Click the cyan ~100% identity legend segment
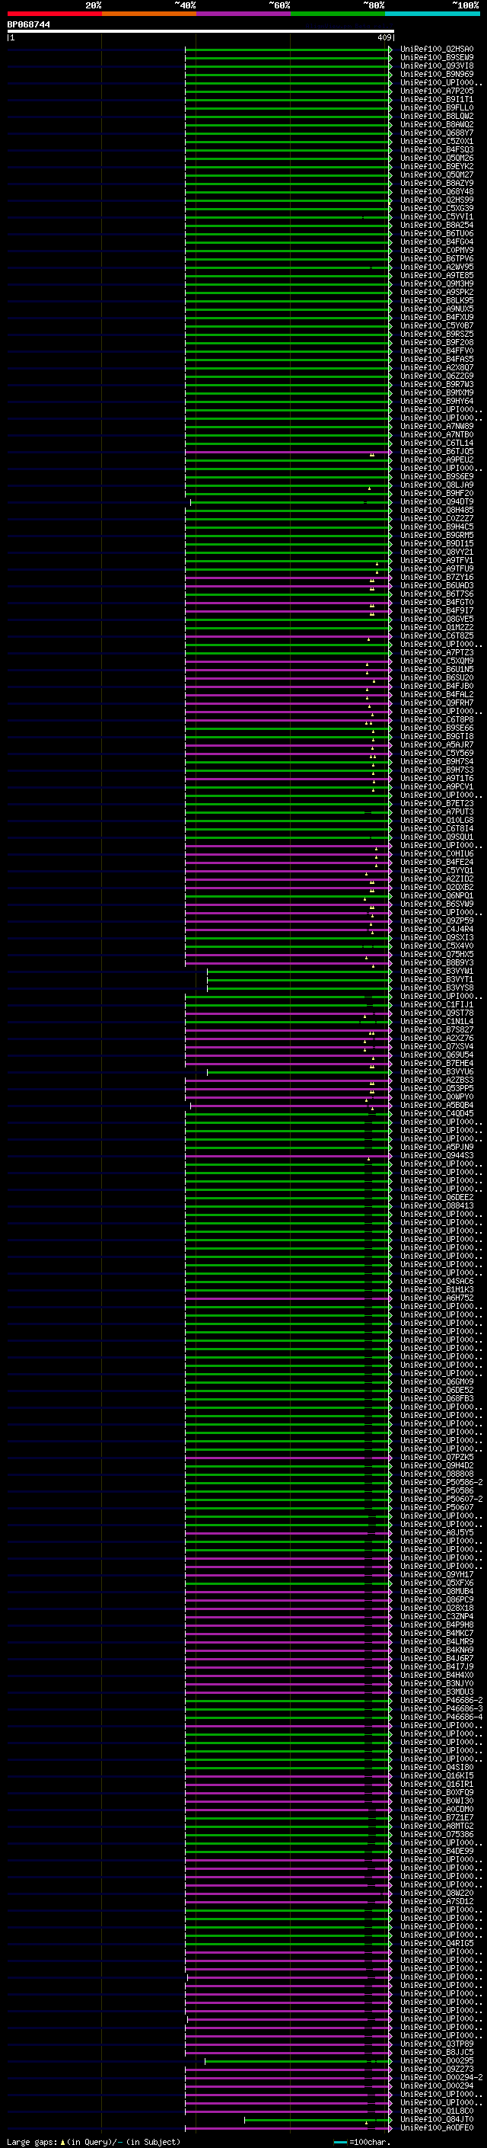This screenshot has width=487, height=2148. pos(431,14)
